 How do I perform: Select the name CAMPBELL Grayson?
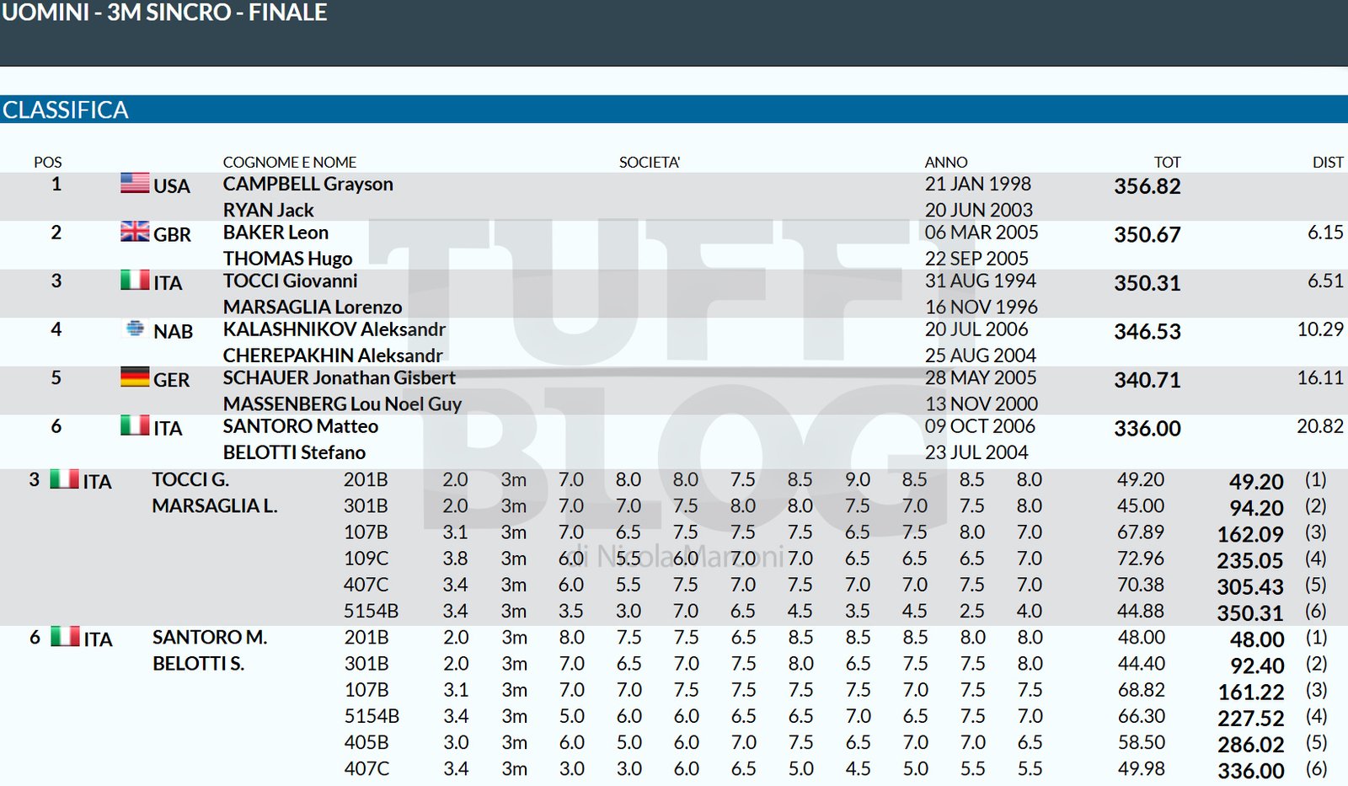[x=308, y=184]
